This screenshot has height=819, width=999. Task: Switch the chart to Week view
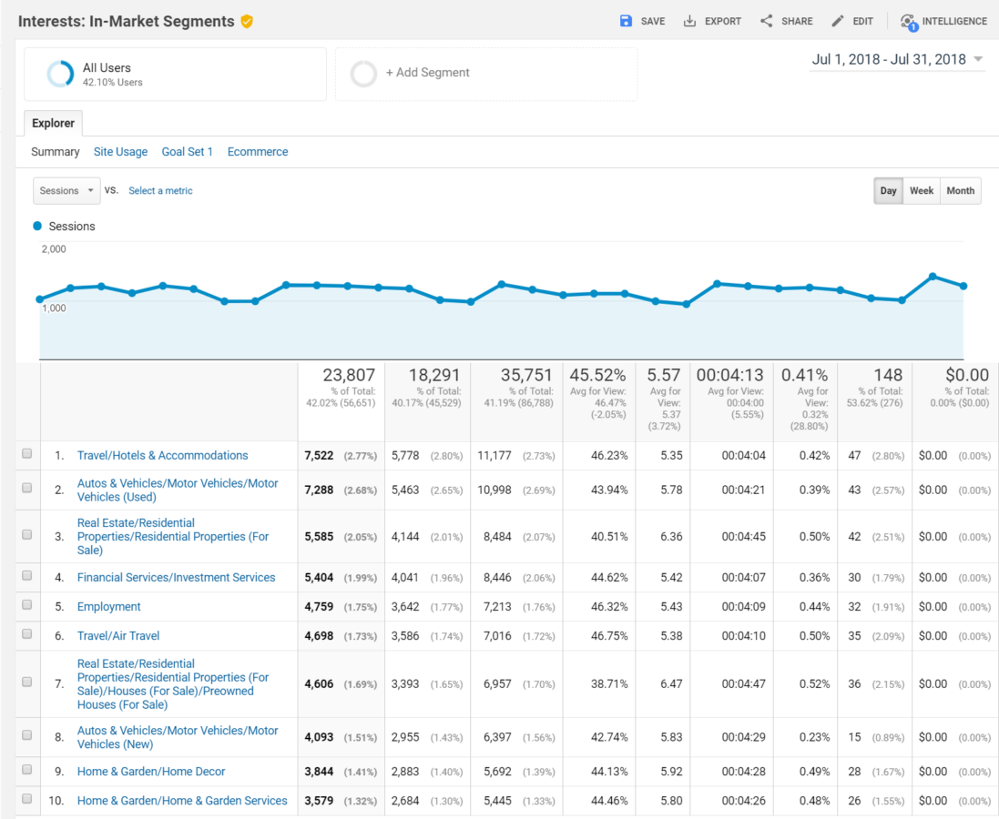pyautogui.click(x=922, y=191)
